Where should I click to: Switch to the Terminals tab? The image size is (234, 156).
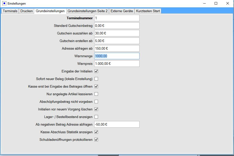pyautogui.click(x=10, y=11)
